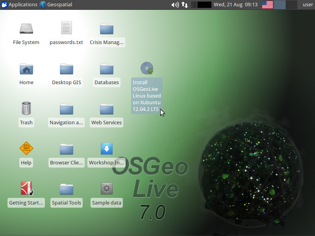Select the 'Getting Start...' label
The width and height of the screenshot is (315, 236).
pos(26,203)
